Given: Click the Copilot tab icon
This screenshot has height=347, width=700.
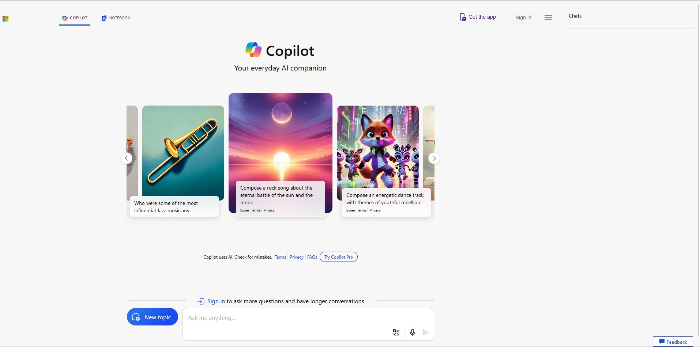Looking at the screenshot, I should click(65, 18).
